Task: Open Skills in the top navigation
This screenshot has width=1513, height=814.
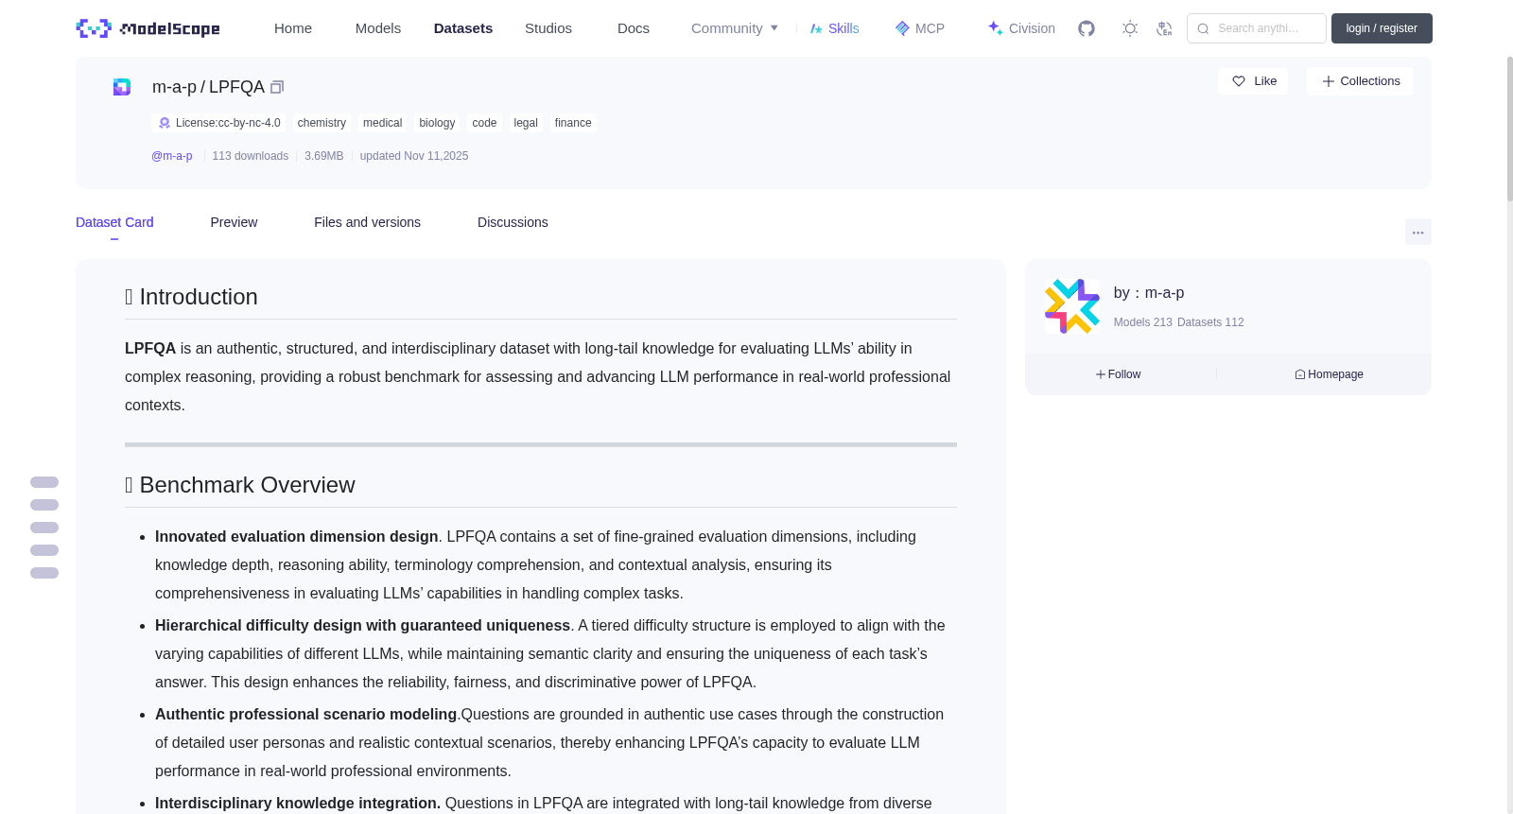Action: (834, 28)
